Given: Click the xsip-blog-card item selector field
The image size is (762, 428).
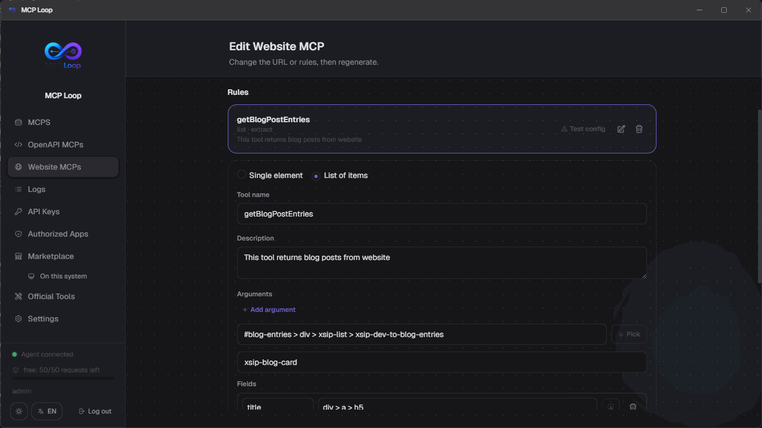Looking at the screenshot, I should (442, 362).
